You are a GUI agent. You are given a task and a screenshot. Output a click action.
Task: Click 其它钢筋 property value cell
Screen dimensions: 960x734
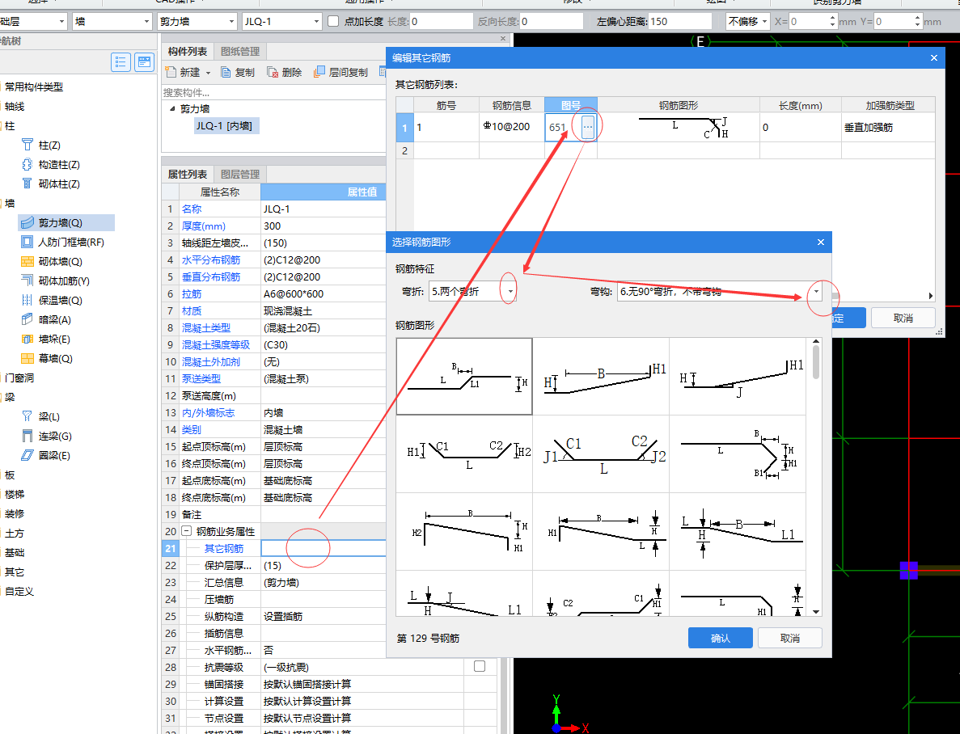(324, 549)
